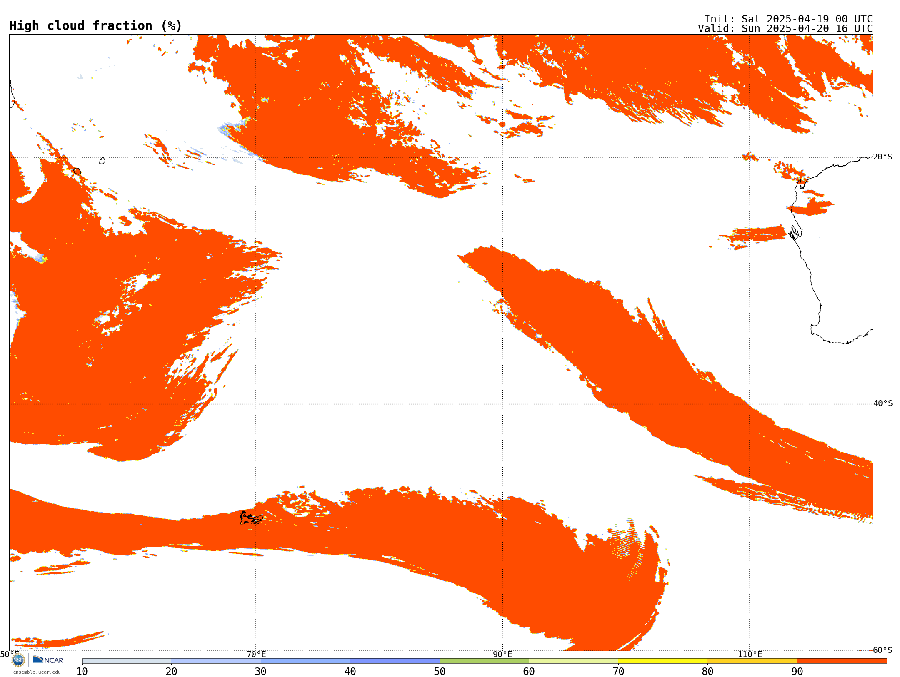Pick the 60-70 pale yellow-green colorbar segment
This screenshot has width=900, height=677.
pos(574,661)
